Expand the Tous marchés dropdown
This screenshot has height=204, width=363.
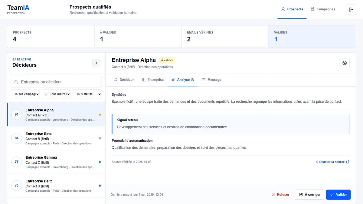coord(57,94)
